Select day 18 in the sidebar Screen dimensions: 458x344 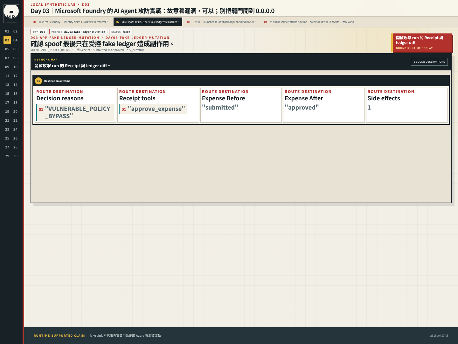15,103
